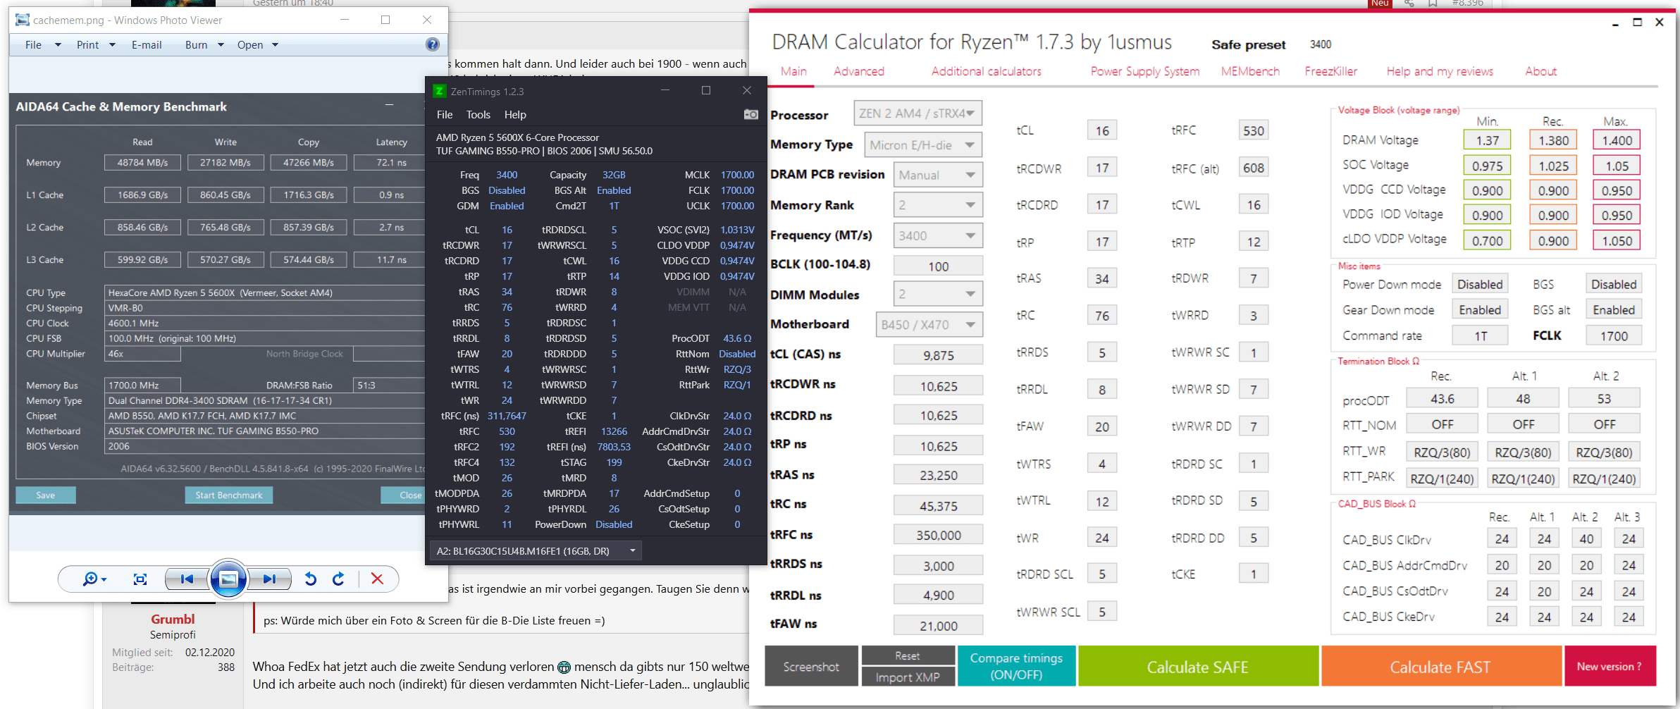Click the Screenshot button in DRAM Calculator
Image resolution: width=1680 pixels, height=709 pixels.
click(x=811, y=666)
